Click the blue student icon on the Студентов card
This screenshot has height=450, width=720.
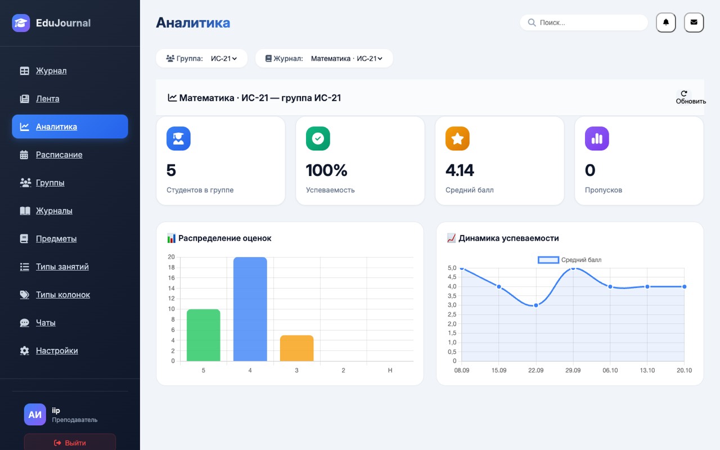pyautogui.click(x=178, y=138)
